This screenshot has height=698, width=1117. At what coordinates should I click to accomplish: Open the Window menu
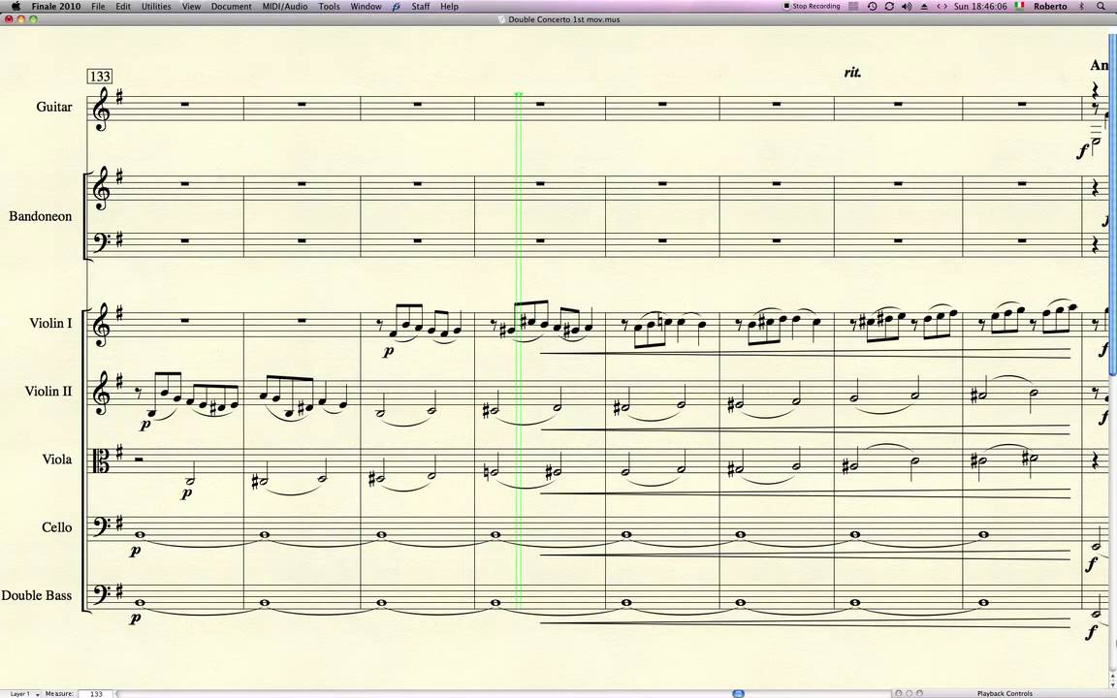[x=367, y=7]
